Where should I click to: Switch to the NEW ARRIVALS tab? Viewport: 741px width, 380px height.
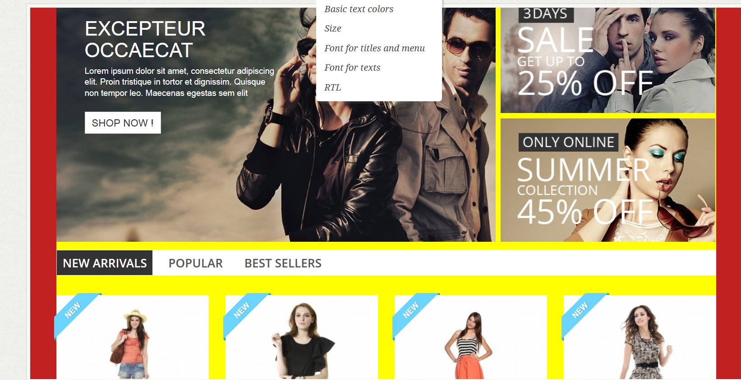pyautogui.click(x=105, y=263)
